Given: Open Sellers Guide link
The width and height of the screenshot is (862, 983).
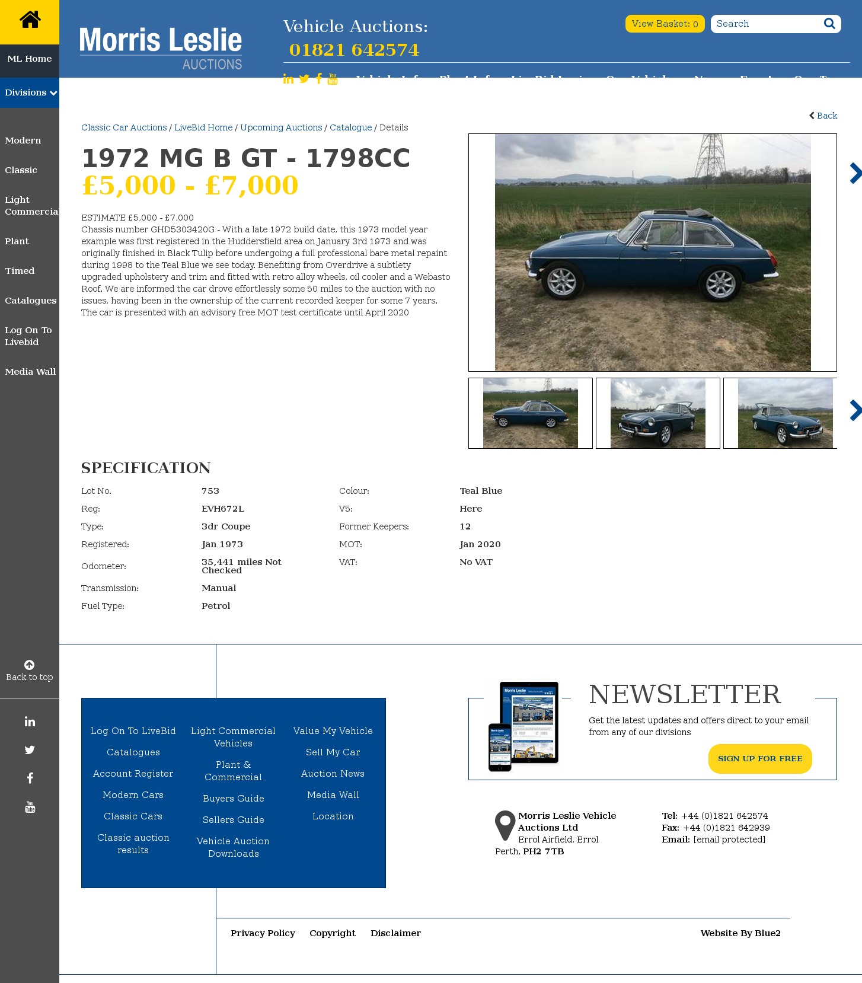Looking at the screenshot, I should click(234, 820).
